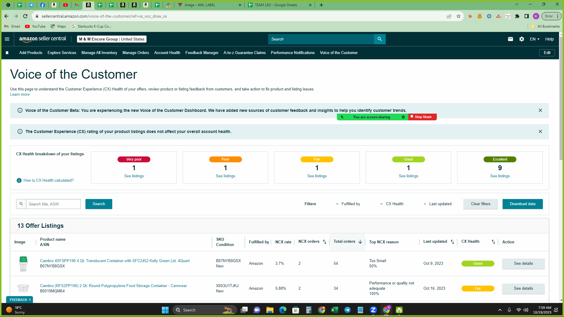This screenshot has height=317, width=564.
Task: Click the Search title, ASIN input field
Action: [x=53, y=204]
